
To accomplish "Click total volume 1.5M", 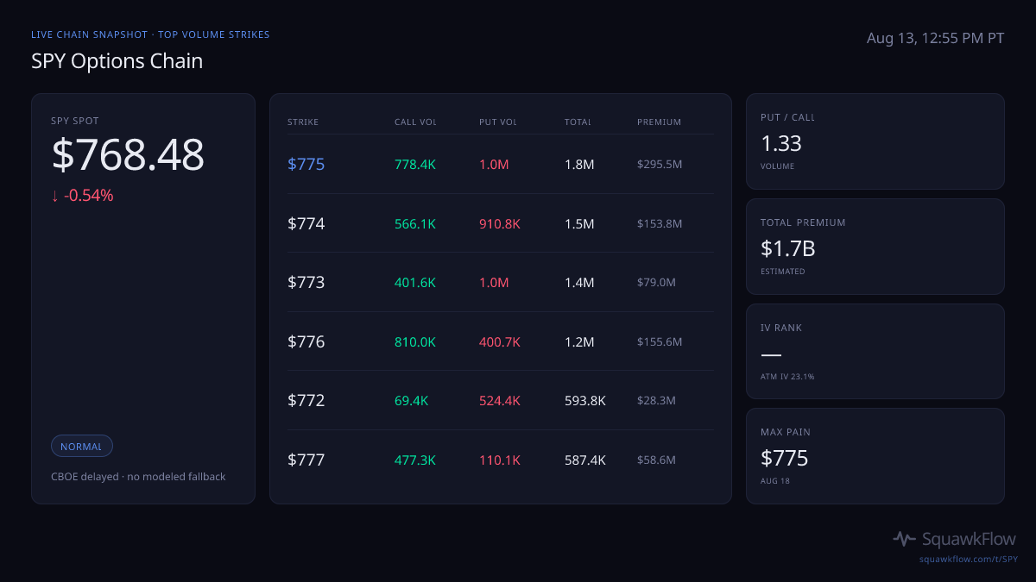I will (x=579, y=223).
